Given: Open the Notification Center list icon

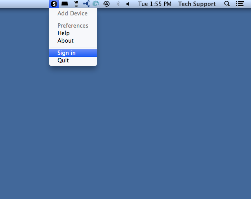Looking at the screenshot, I should [240, 4].
